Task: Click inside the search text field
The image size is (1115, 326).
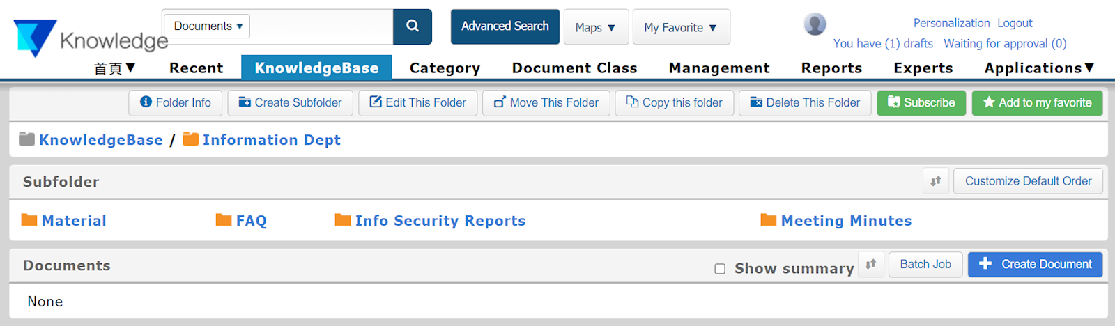Action: (x=321, y=26)
